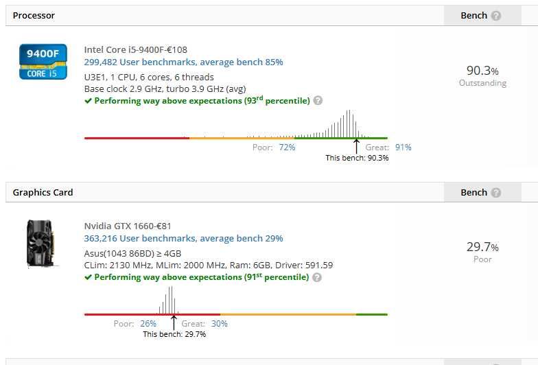The image size is (538, 365).
Task: Click help icon after 91st percentile text
Action: coord(317,277)
